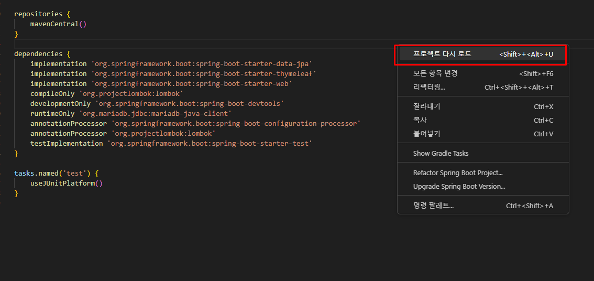Screen dimensions: 594x281
Task: Click compileOnly 'org.projectlombok:lombok' string
Action: tap(131, 93)
